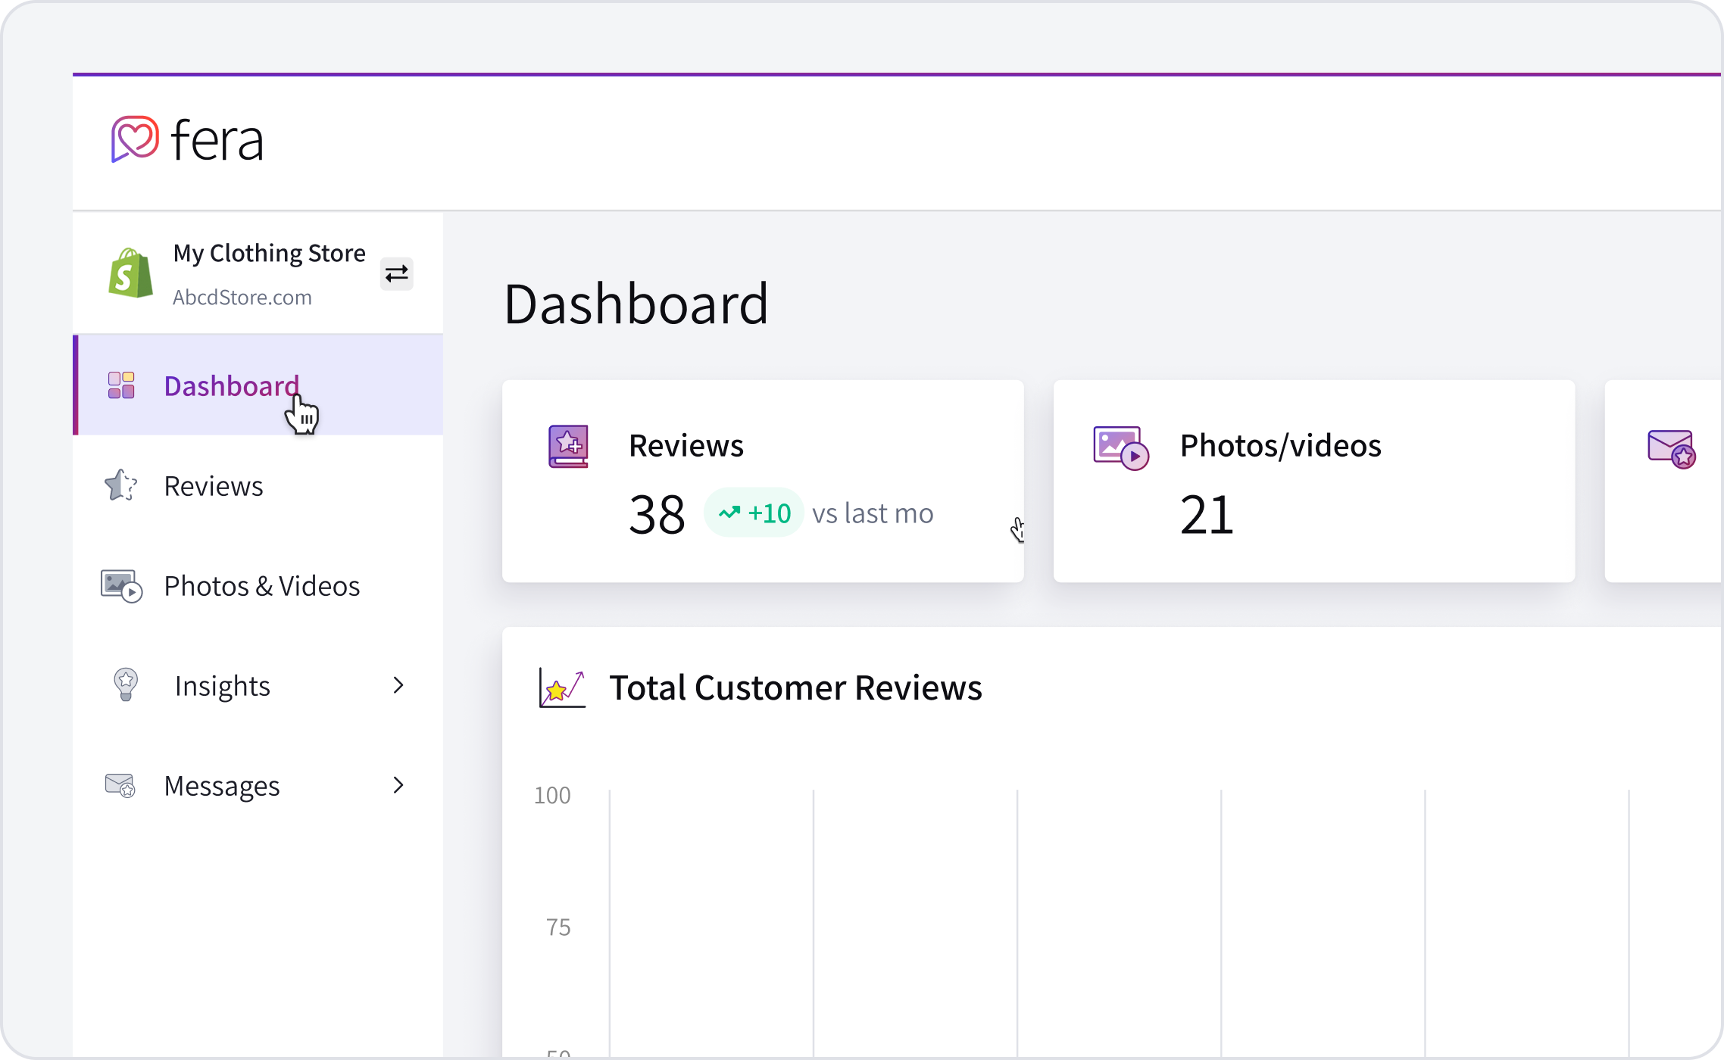Viewport: 1724px width, 1060px height.
Task: Open the Insights menu item
Action: pos(259,685)
